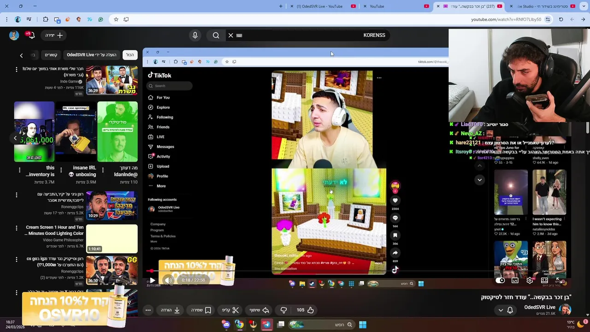Play the YouTube video
590x332 pixels.
click(x=153, y=280)
